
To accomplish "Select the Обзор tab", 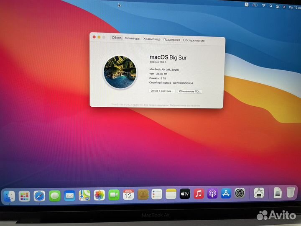I will (x=117, y=38).
